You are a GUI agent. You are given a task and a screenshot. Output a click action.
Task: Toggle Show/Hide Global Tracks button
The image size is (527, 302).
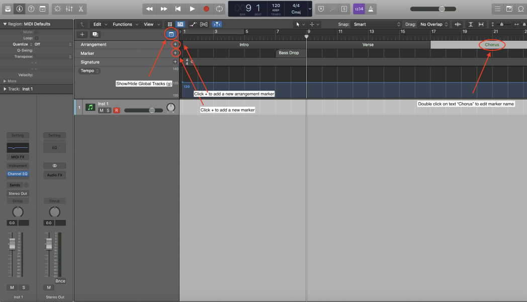[171, 34]
